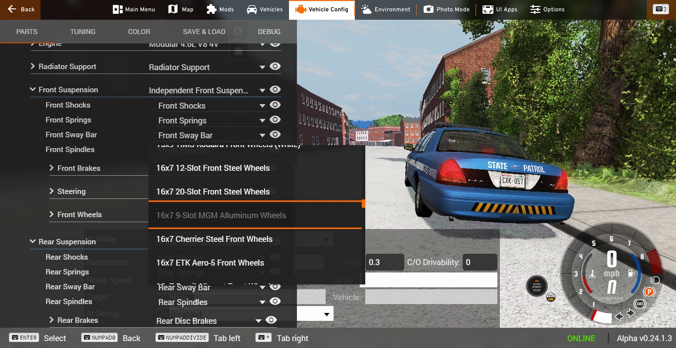Click the wheel list scrollbar handle
676x348 pixels.
363,203
